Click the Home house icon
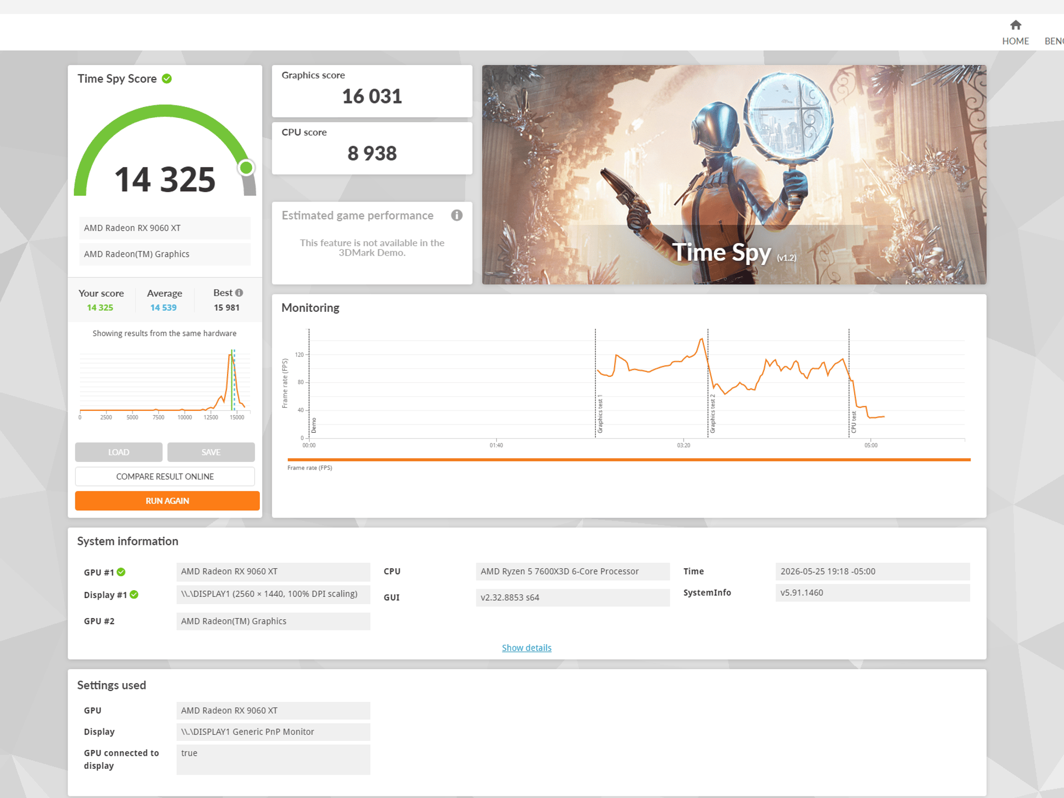 coord(1015,25)
